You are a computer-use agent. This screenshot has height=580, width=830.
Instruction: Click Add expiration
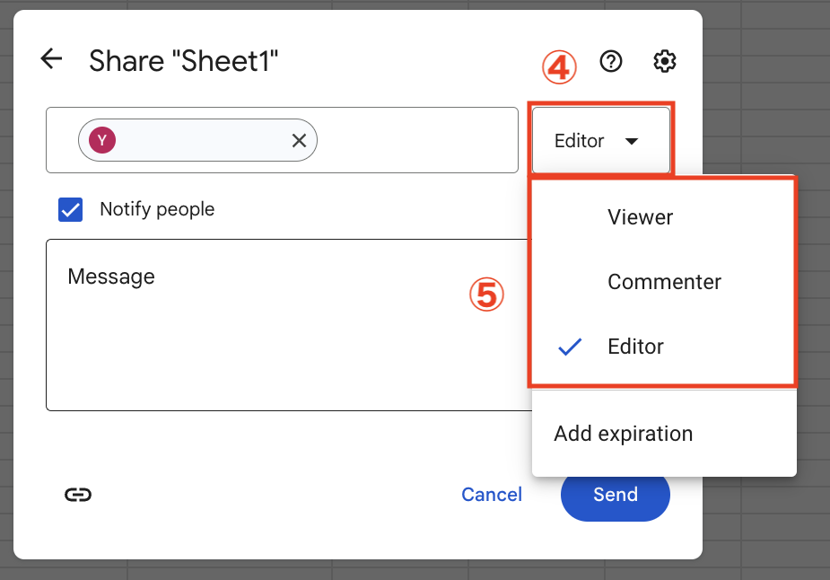coord(623,434)
